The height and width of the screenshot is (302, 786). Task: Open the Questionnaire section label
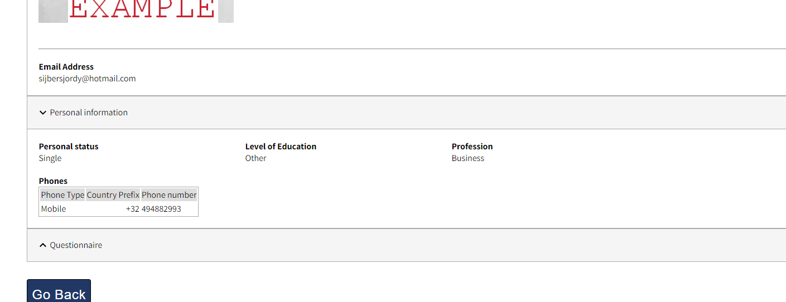tap(76, 245)
